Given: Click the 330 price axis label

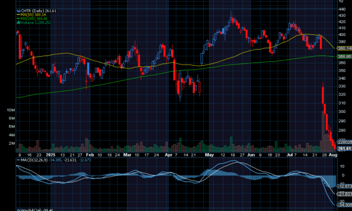Looking at the screenshot, I should point(342,86).
